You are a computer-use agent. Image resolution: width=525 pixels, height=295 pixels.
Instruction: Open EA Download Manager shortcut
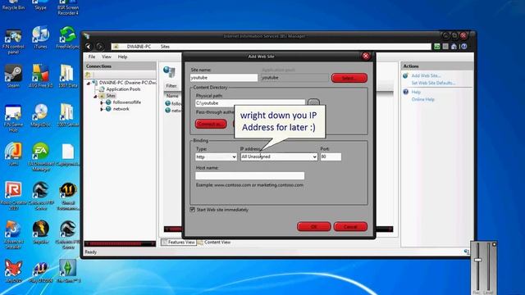pos(40,157)
